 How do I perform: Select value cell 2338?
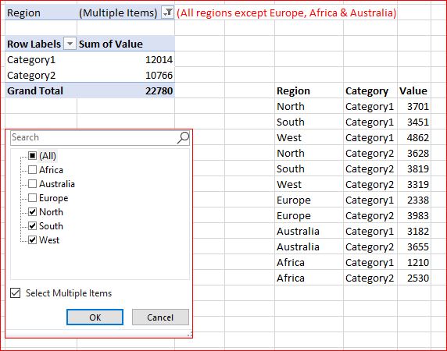414,200
